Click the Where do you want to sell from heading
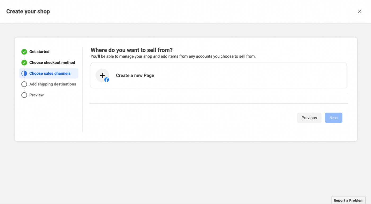This screenshot has height=204, width=371. coord(132,50)
